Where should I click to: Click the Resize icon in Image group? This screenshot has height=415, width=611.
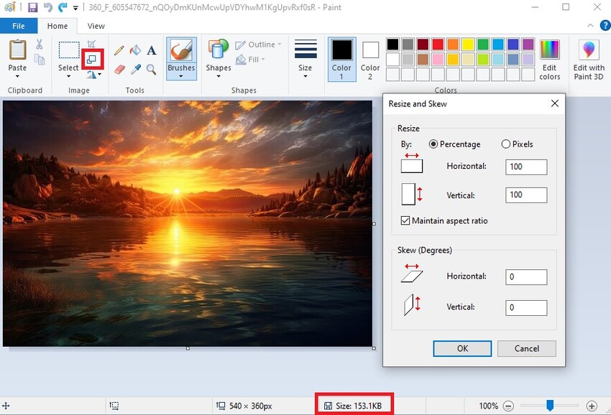click(92, 59)
